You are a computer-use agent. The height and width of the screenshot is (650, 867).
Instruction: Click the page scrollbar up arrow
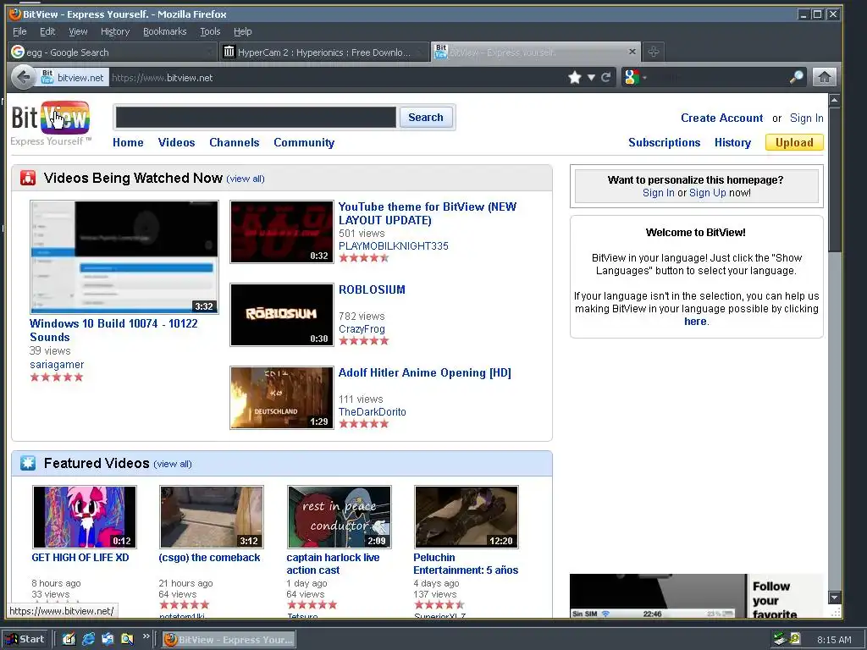point(834,100)
